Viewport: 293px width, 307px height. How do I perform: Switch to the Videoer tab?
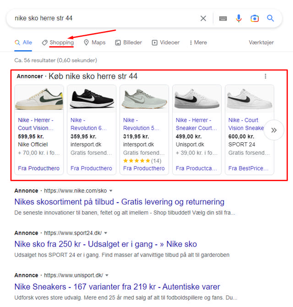pos(166,43)
